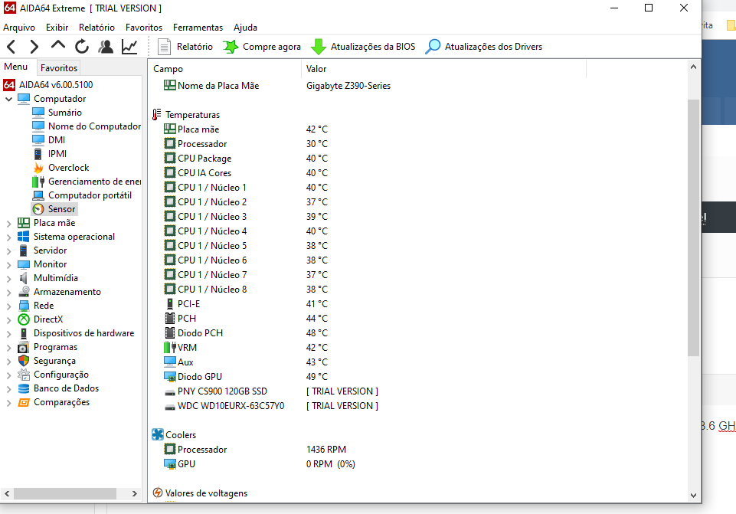Switch to the Favoritos tab in the side panel

point(59,67)
